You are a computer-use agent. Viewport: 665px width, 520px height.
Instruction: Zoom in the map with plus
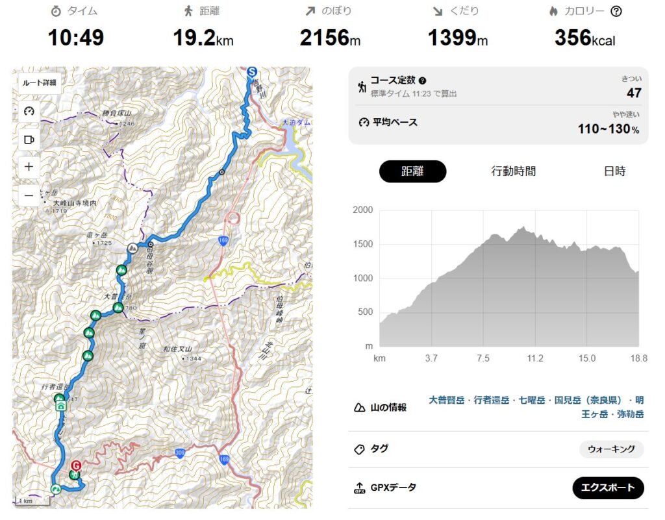pyautogui.click(x=29, y=167)
